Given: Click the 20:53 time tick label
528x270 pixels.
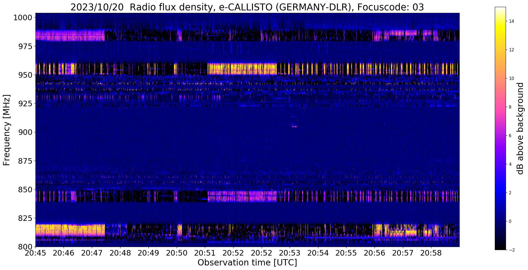Looking at the screenshot, I should tap(290, 253).
